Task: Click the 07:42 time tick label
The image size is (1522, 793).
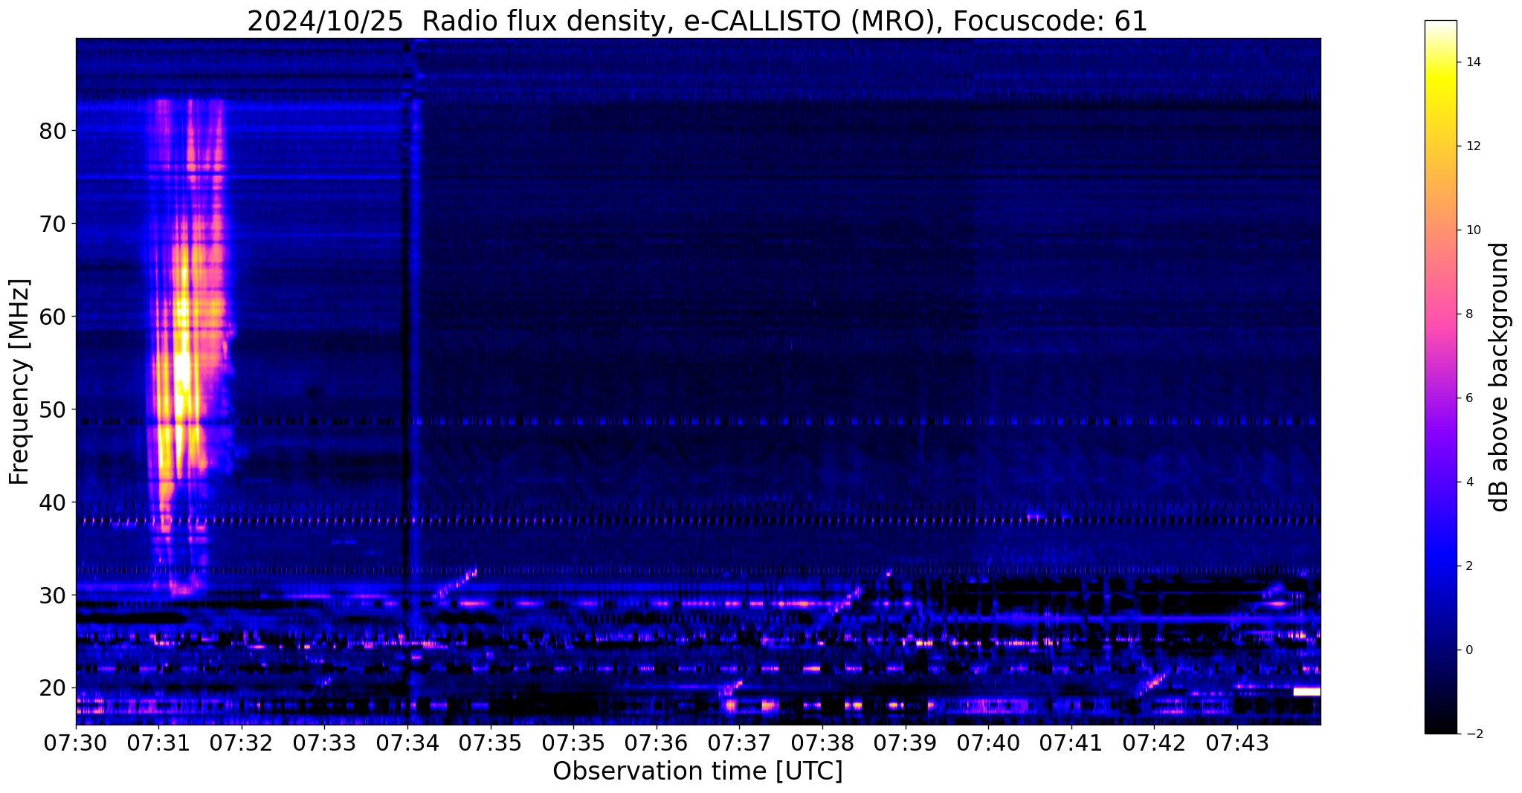Action: tap(1154, 743)
